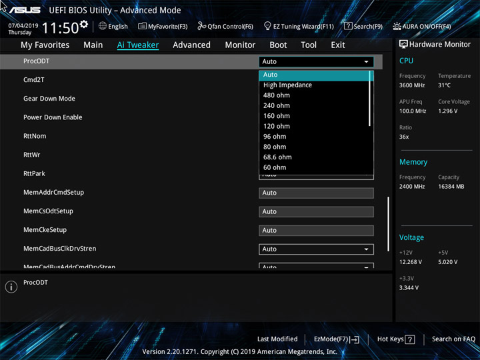This screenshot has width=480, height=360.
Task: Click MemCkeSetup Auto field
Action: tap(316, 230)
